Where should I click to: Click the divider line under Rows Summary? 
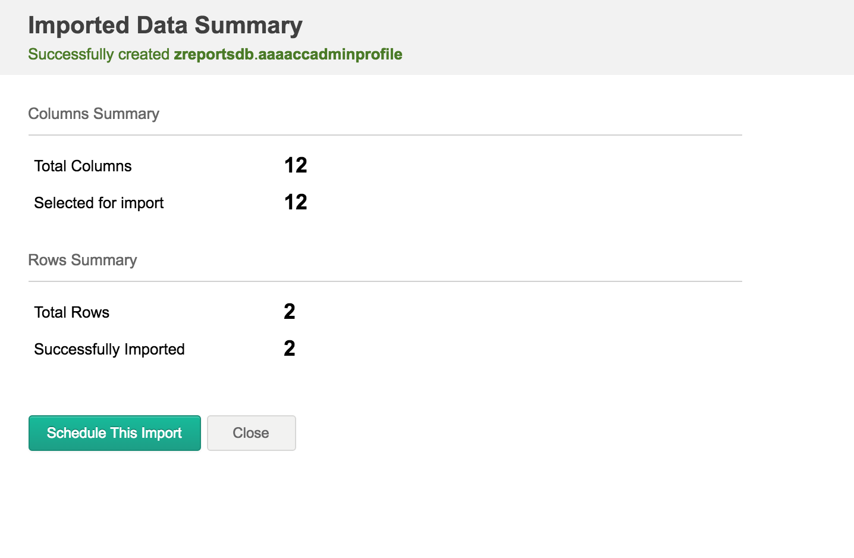(385, 281)
